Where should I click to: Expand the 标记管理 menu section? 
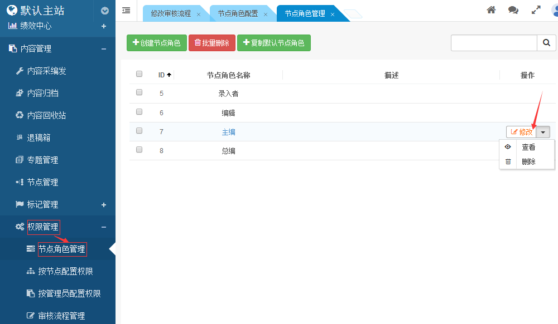click(x=104, y=205)
